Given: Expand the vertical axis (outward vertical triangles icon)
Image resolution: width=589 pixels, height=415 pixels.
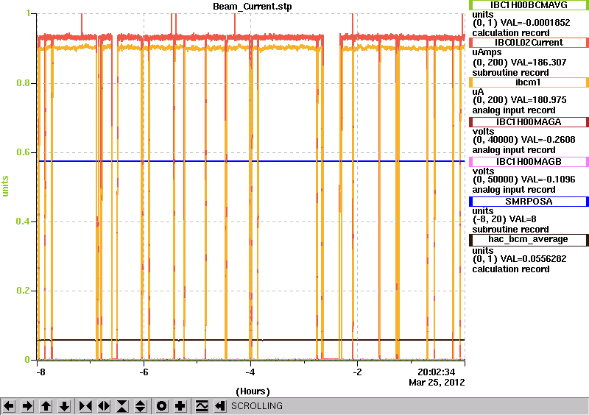Looking at the screenshot, I should click(140, 406).
